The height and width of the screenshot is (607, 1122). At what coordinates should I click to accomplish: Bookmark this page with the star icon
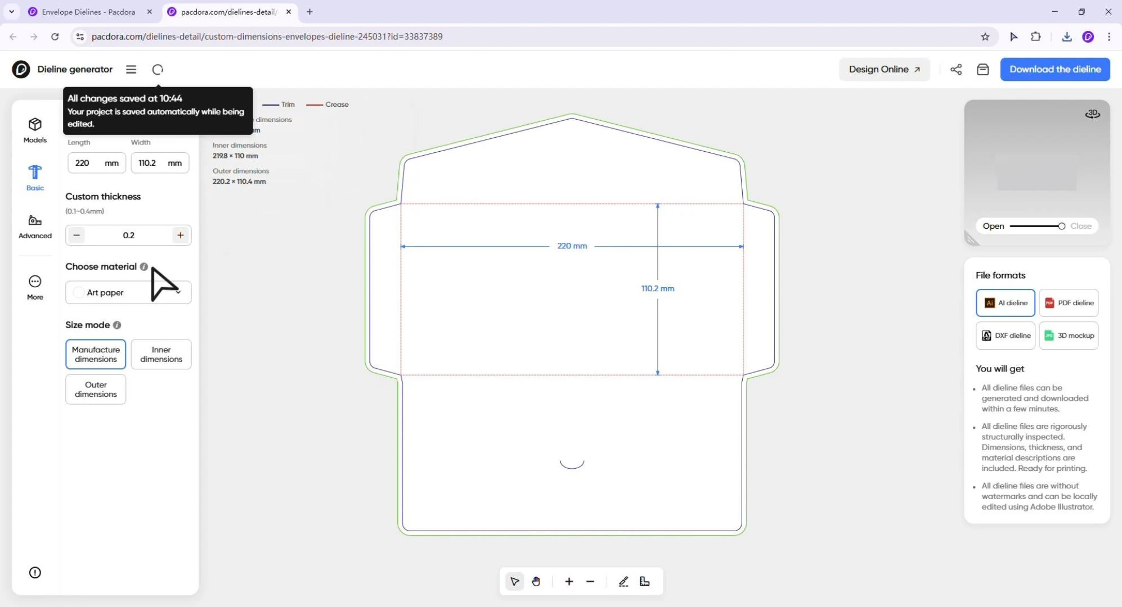[x=985, y=37]
